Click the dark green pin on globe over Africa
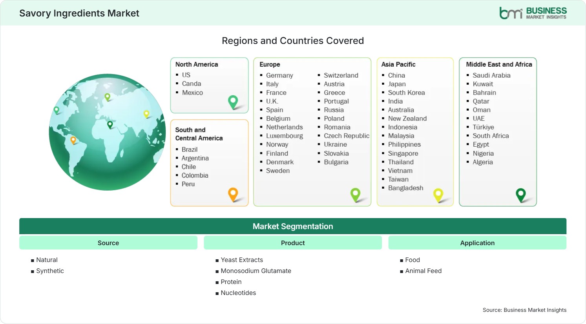Viewport: 586px width, 324px height. pos(110,125)
